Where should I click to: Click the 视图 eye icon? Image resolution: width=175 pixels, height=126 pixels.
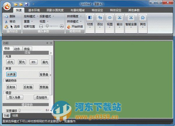click(x=110, y=18)
